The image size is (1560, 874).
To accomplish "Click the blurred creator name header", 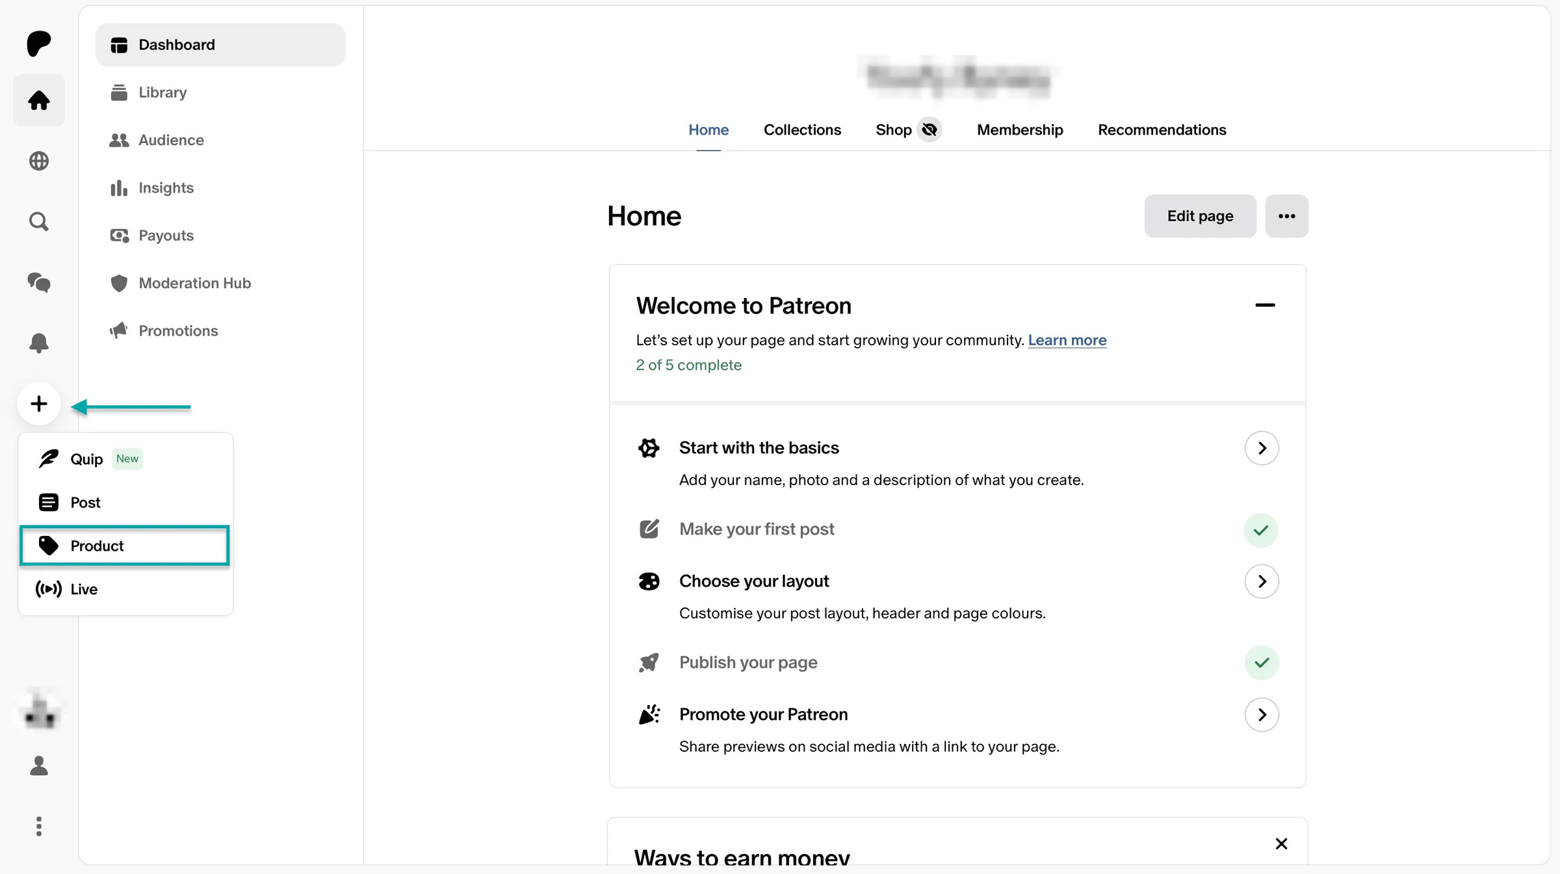I will [x=958, y=77].
